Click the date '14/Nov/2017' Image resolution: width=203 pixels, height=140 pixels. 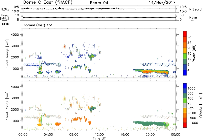[x=162, y=3]
